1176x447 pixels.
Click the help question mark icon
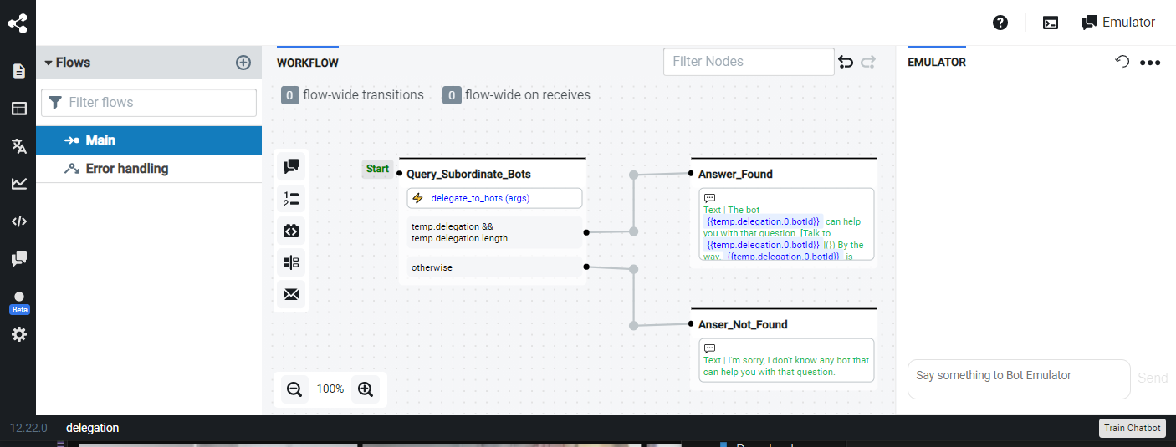click(1000, 23)
